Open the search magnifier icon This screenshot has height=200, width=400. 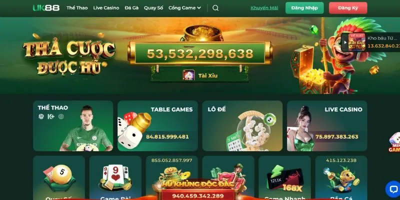point(215,8)
